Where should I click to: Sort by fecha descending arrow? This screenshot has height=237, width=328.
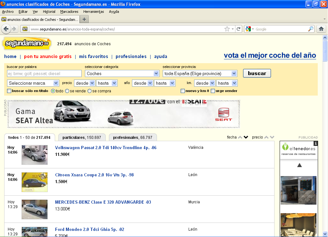pos(246,137)
